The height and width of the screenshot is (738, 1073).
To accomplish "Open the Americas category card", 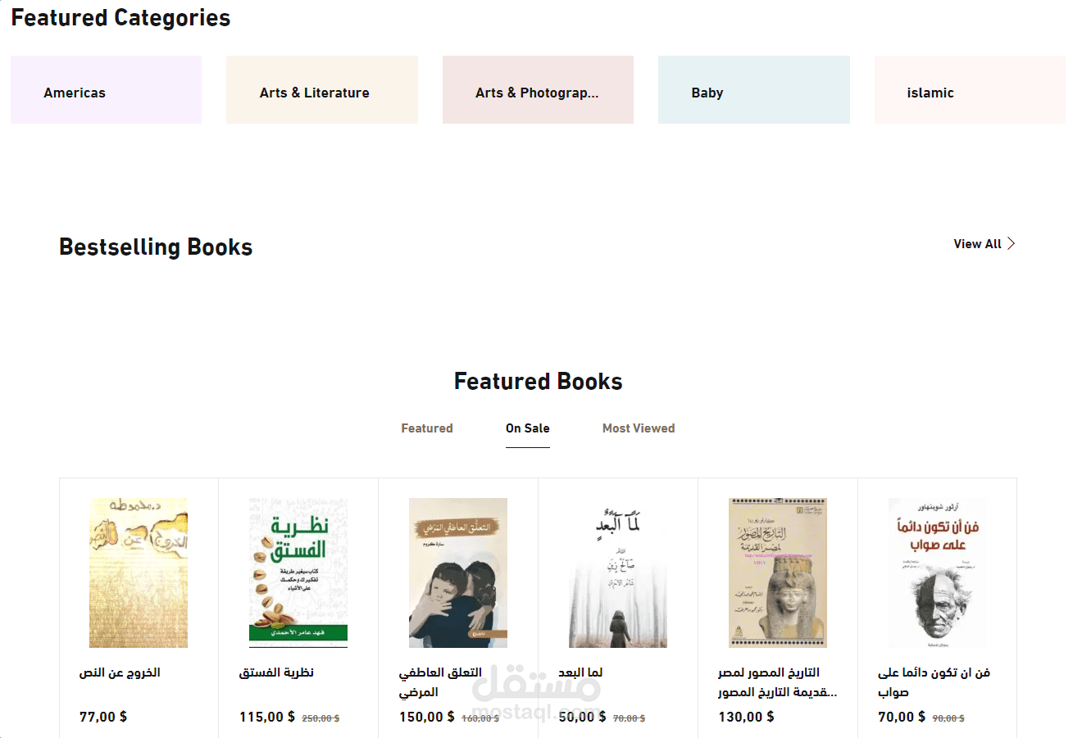I will [x=106, y=90].
